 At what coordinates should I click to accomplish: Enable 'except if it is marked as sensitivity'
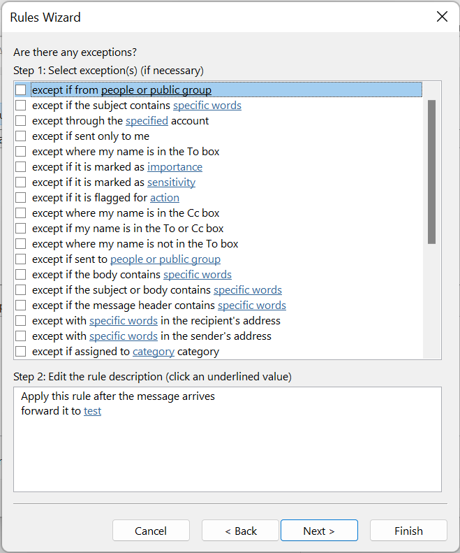click(x=20, y=182)
